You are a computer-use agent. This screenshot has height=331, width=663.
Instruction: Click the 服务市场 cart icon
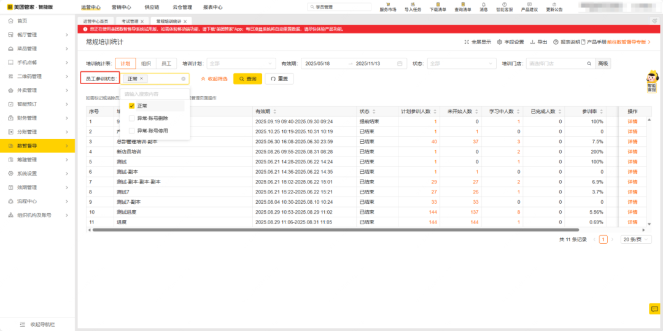click(388, 4)
